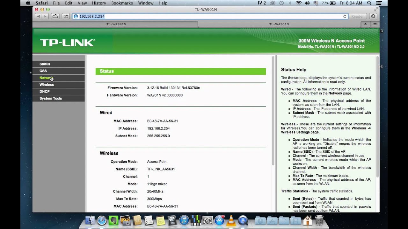Image resolution: width=408 pixels, height=229 pixels.
Task: Open the Trash in the Dock
Action: pos(319,220)
